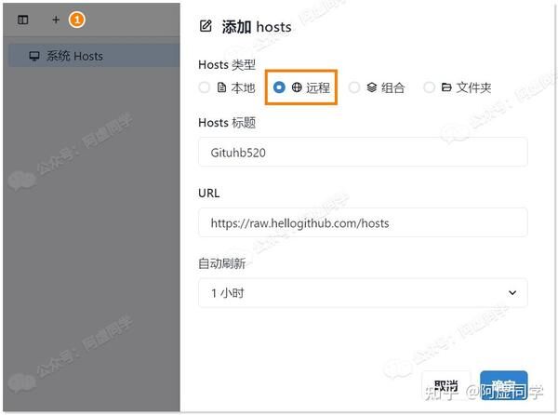Click the URL input field
558x415 pixels.
tap(363, 222)
